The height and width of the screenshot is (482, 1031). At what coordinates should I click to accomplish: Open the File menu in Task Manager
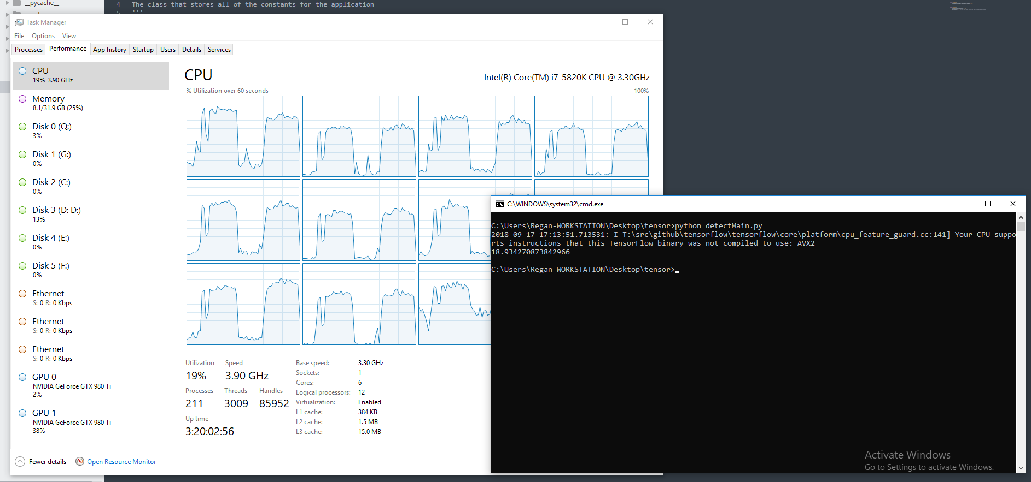coord(19,36)
